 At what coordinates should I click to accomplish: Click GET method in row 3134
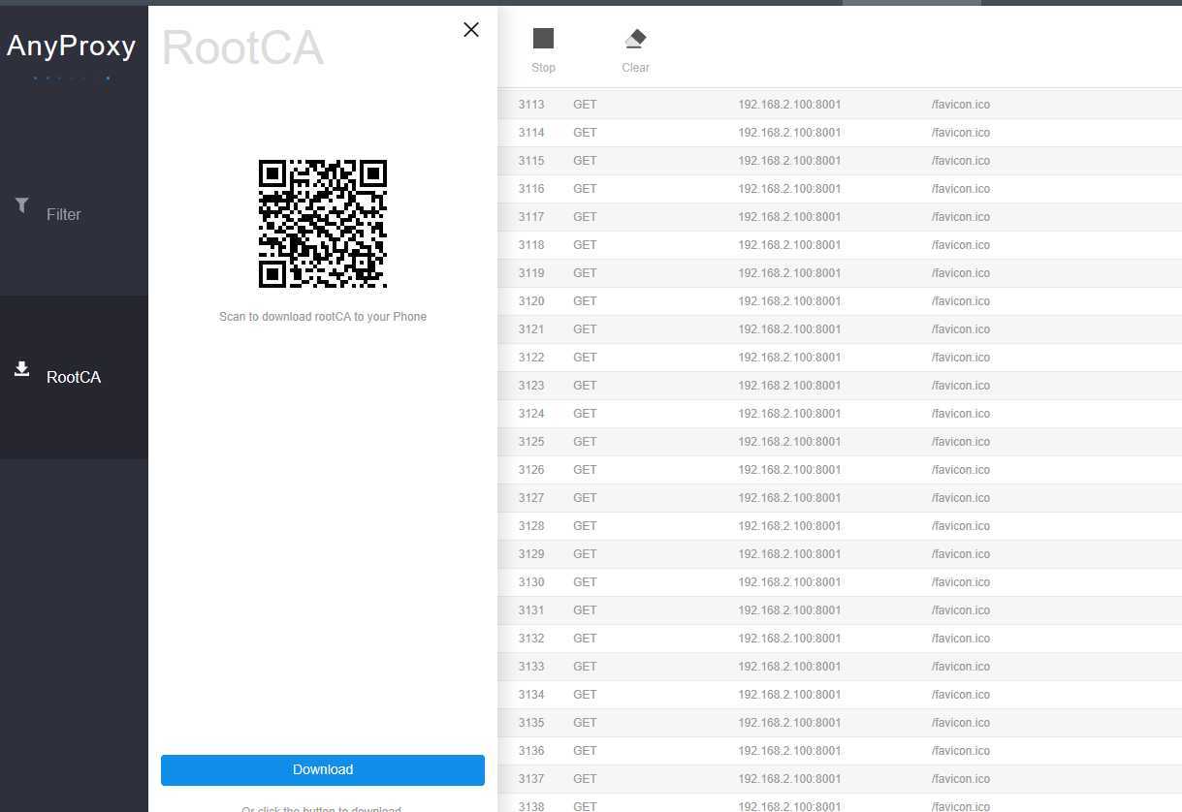[585, 695]
